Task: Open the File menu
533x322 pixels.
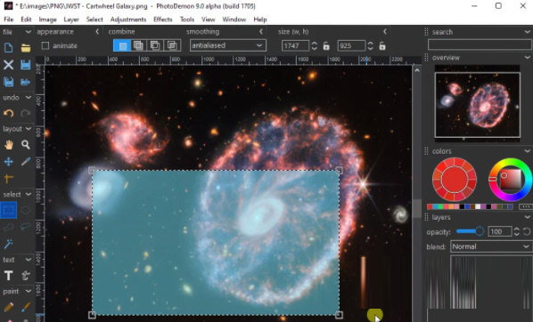Action: [x=9, y=20]
